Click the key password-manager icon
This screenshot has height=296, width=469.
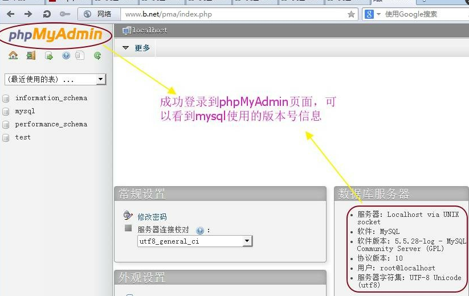point(65,14)
